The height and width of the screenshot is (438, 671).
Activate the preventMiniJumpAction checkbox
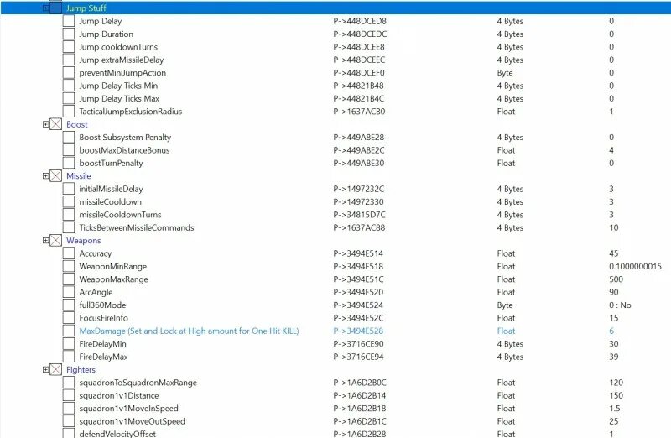point(69,73)
